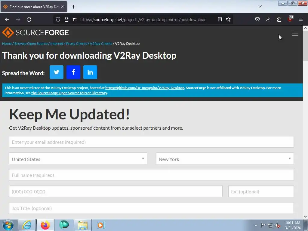Click Home breadcrumb link

coord(7,44)
